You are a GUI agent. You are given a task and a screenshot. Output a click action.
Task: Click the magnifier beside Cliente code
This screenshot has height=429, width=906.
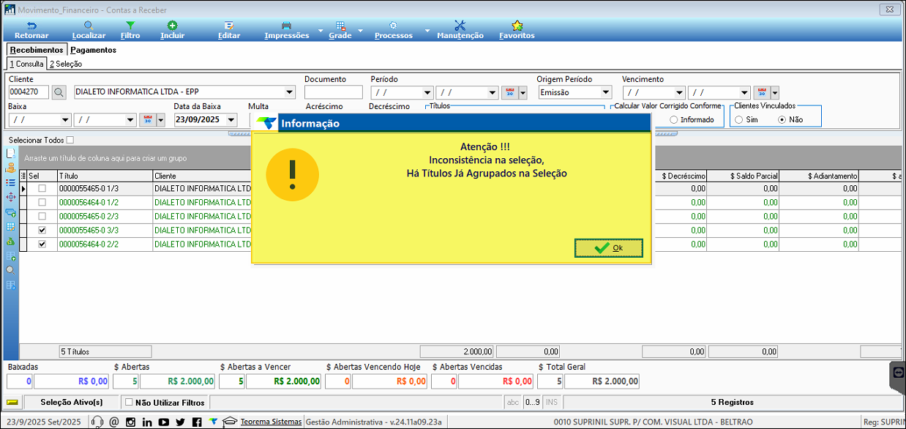59,92
